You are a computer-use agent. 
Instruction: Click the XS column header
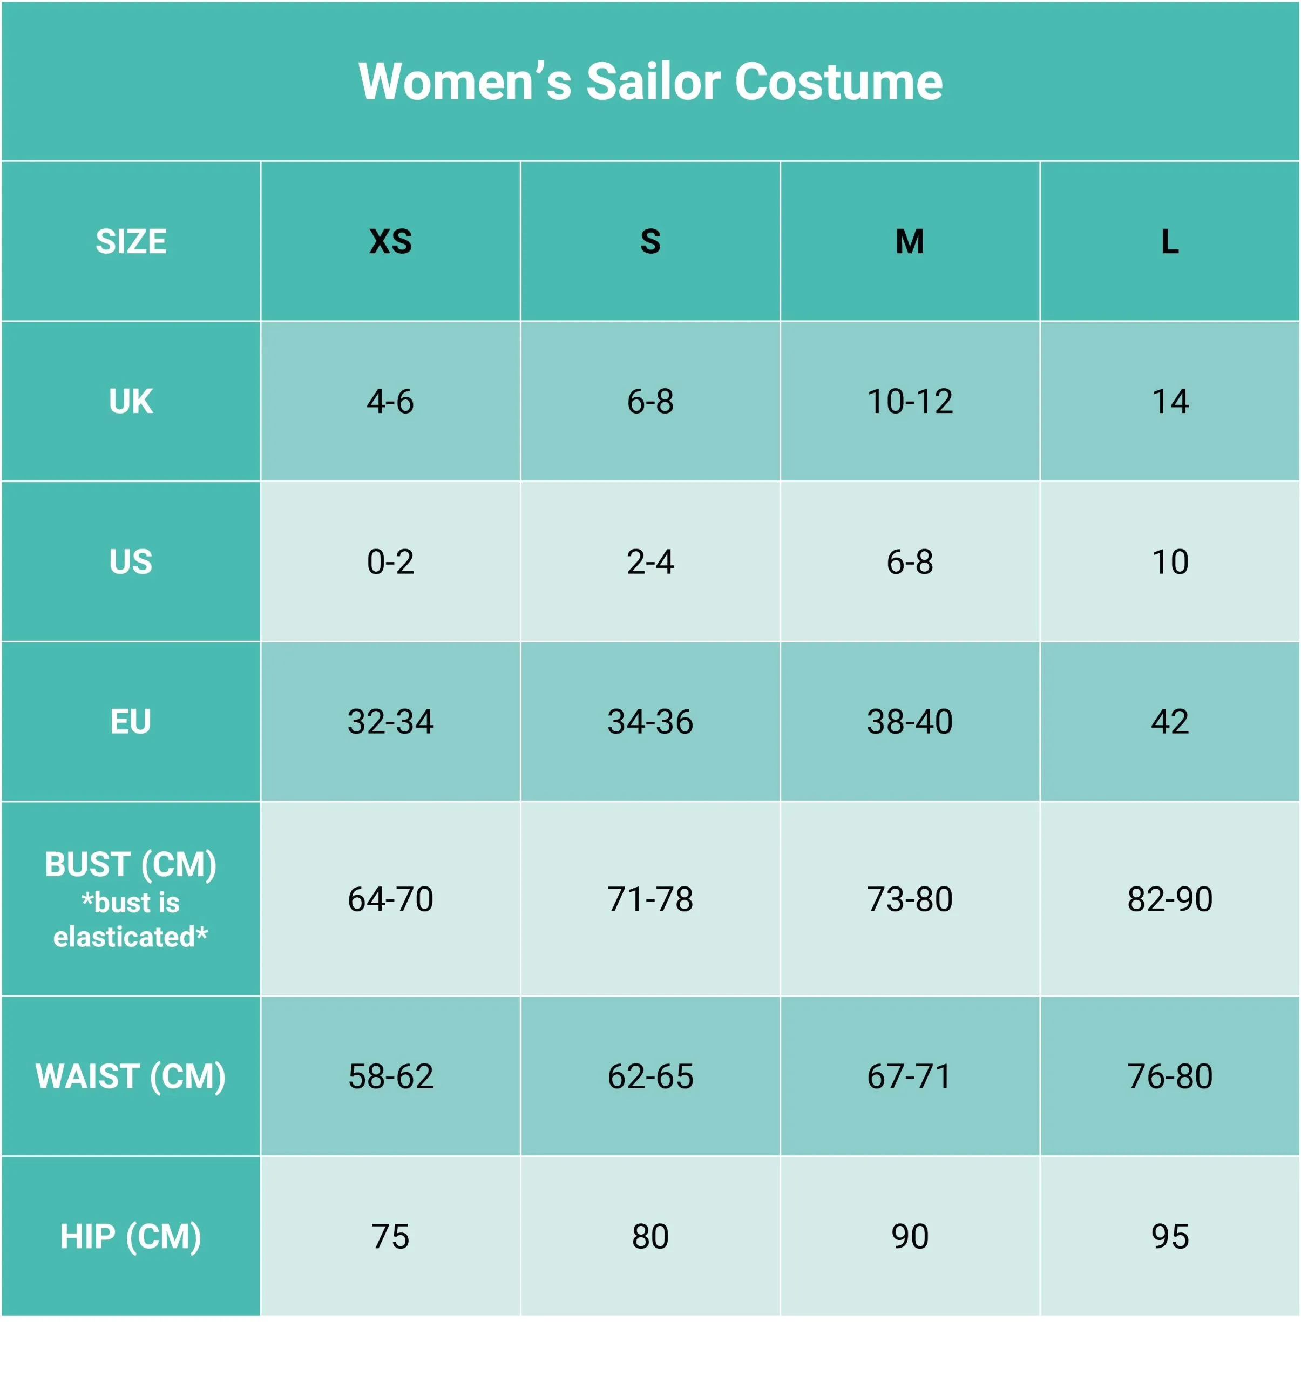pyautogui.click(x=391, y=241)
